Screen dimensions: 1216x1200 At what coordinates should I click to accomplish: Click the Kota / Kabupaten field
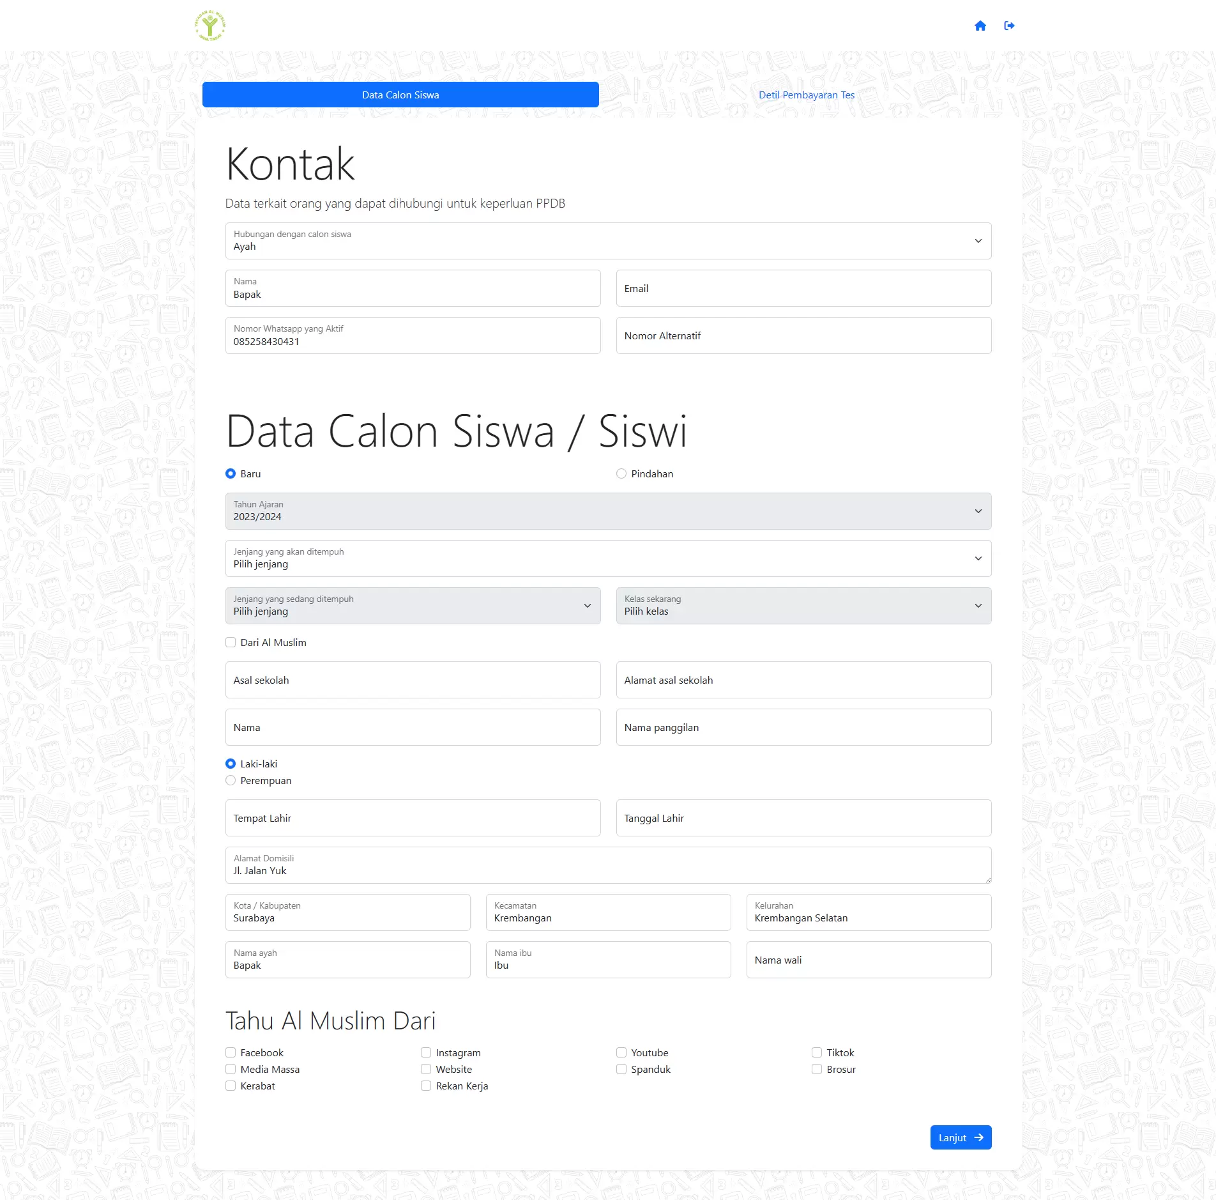click(347, 912)
